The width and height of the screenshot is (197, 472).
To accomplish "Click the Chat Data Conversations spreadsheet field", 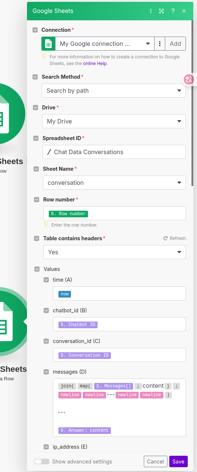I will tap(114, 152).
